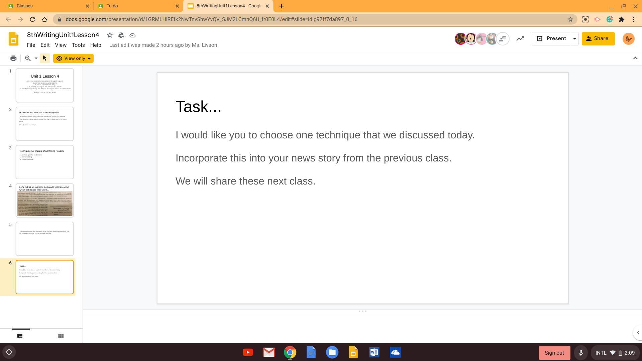Open the side panel arrow at bottom right
The image size is (642, 361).
click(638, 333)
